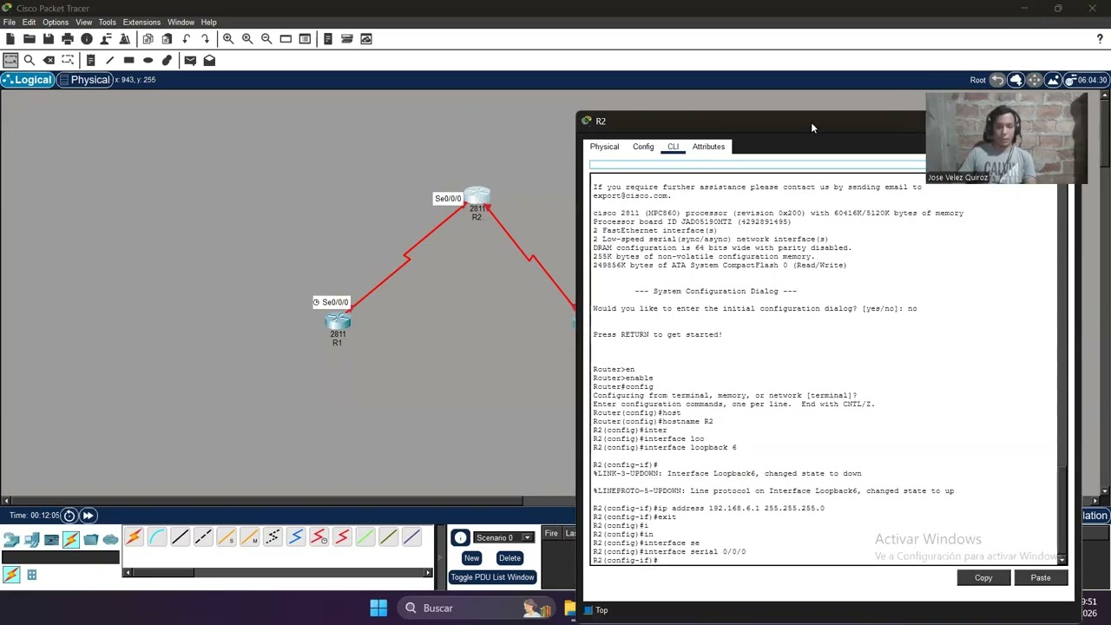Image resolution: width=1111 pixels, height=625 pixels.
Task: Open the Help menu
Action: [x=209, y=22]
